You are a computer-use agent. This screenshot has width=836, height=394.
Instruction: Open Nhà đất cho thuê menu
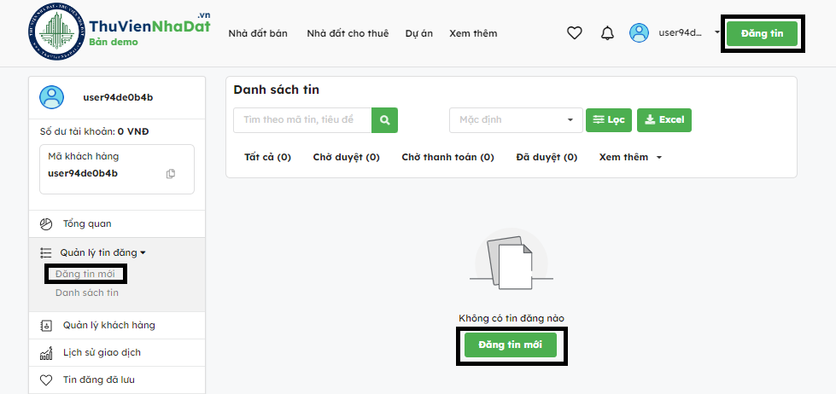pyautogui.click(x=348, y=33)
